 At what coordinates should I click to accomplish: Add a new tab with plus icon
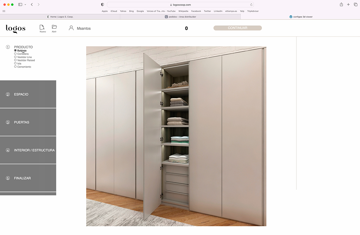click(x=348, y=4)
